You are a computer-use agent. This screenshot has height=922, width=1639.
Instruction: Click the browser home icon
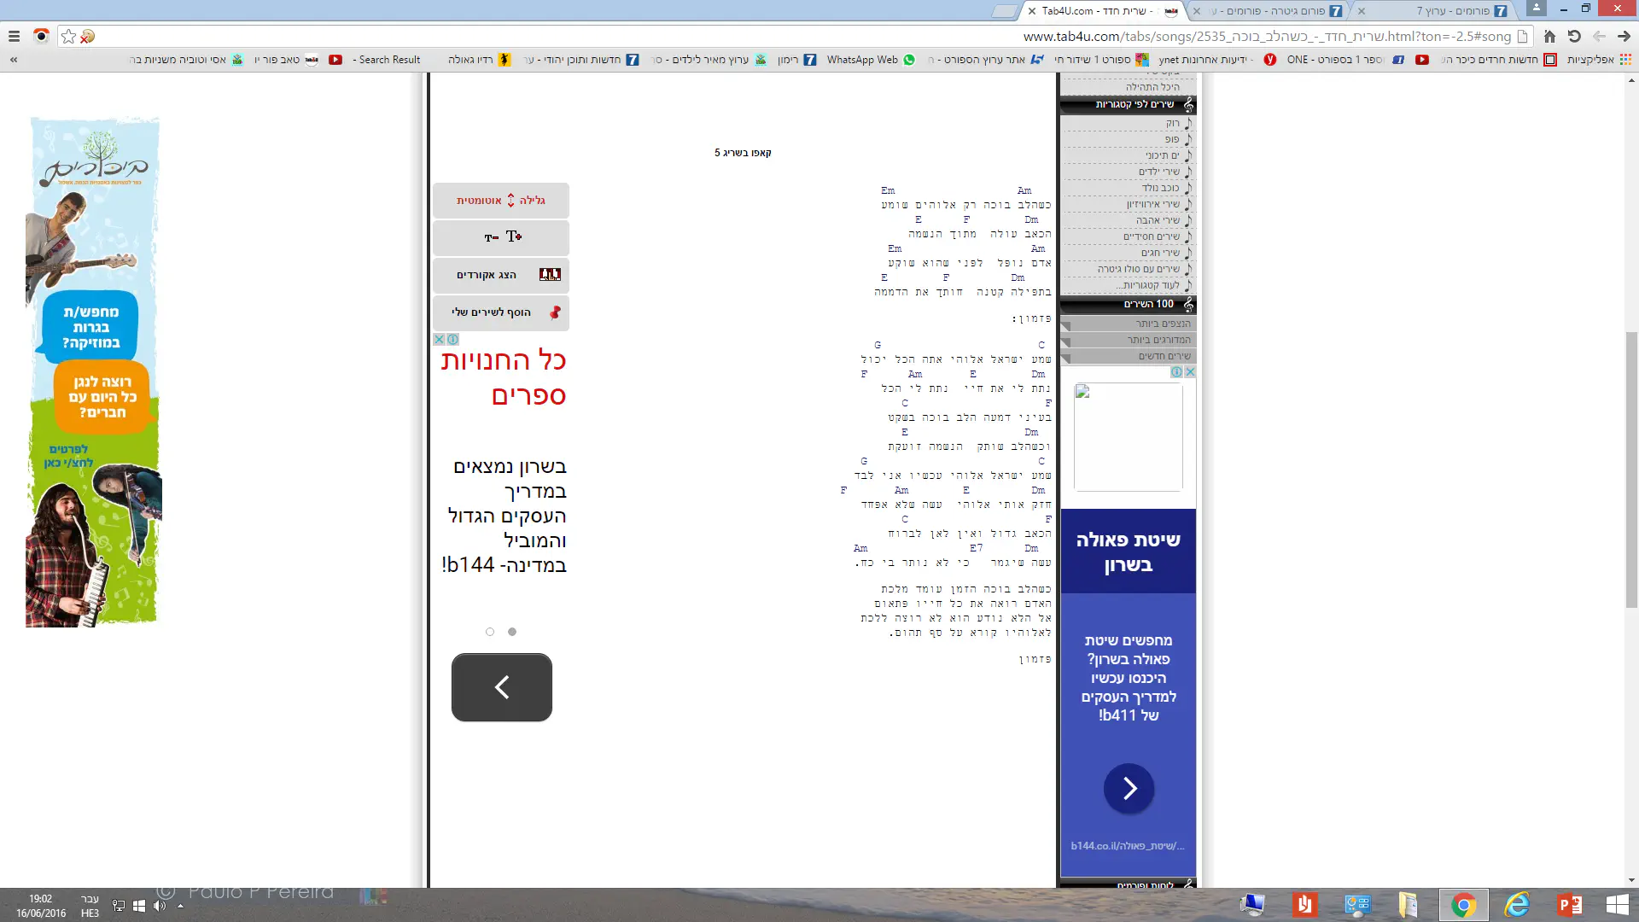click(1549, 37)
